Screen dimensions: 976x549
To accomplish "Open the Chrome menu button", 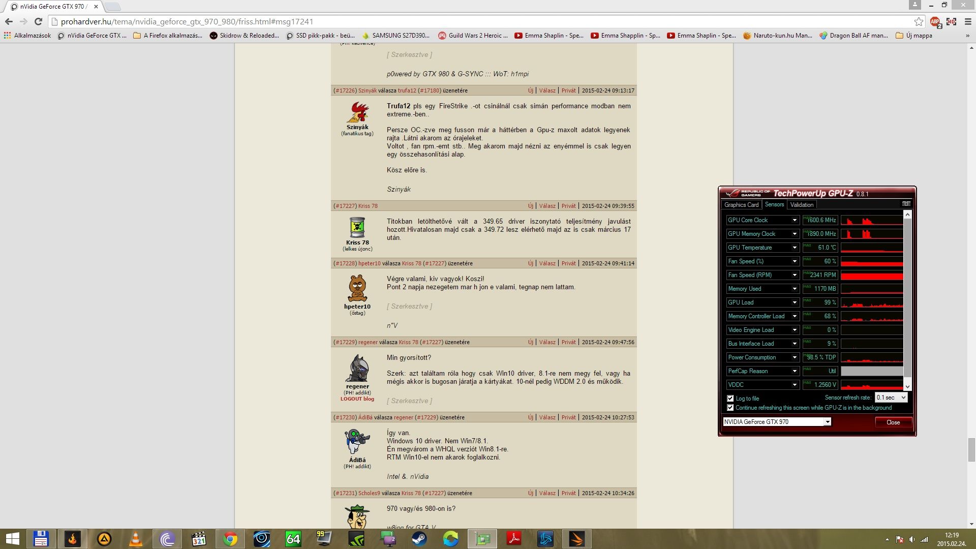I will [968, 21].
